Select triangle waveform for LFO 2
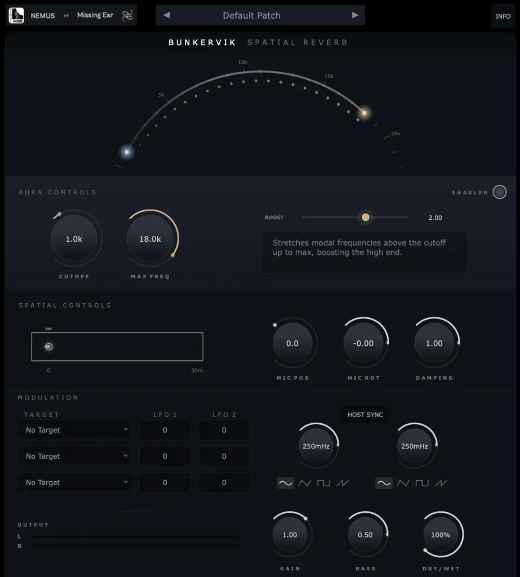 403,483
